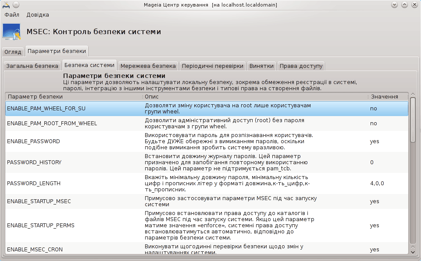
Task: Maximize the Mageia control center window
Action: click(x=404, y=4)
